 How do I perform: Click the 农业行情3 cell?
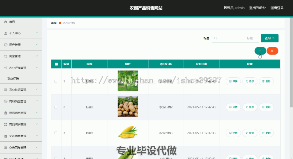pyautogui.click(x=166, y=133)
